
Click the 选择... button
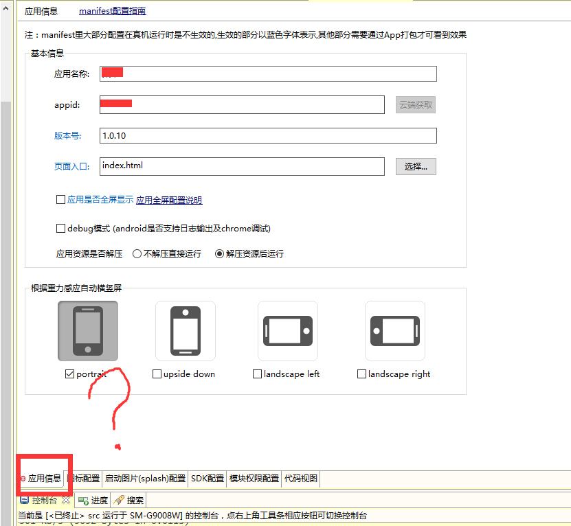416,166
